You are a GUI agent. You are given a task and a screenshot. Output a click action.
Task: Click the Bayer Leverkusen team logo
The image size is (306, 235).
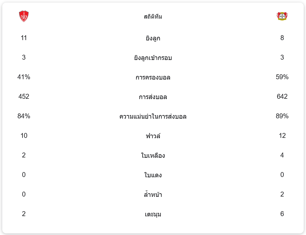tap(282, 16)
